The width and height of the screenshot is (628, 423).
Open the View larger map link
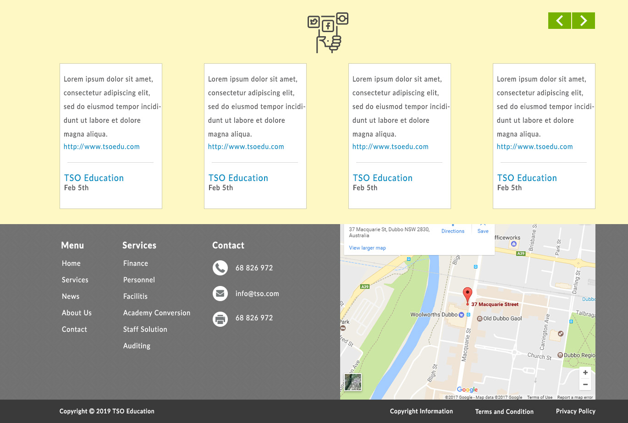367,247
